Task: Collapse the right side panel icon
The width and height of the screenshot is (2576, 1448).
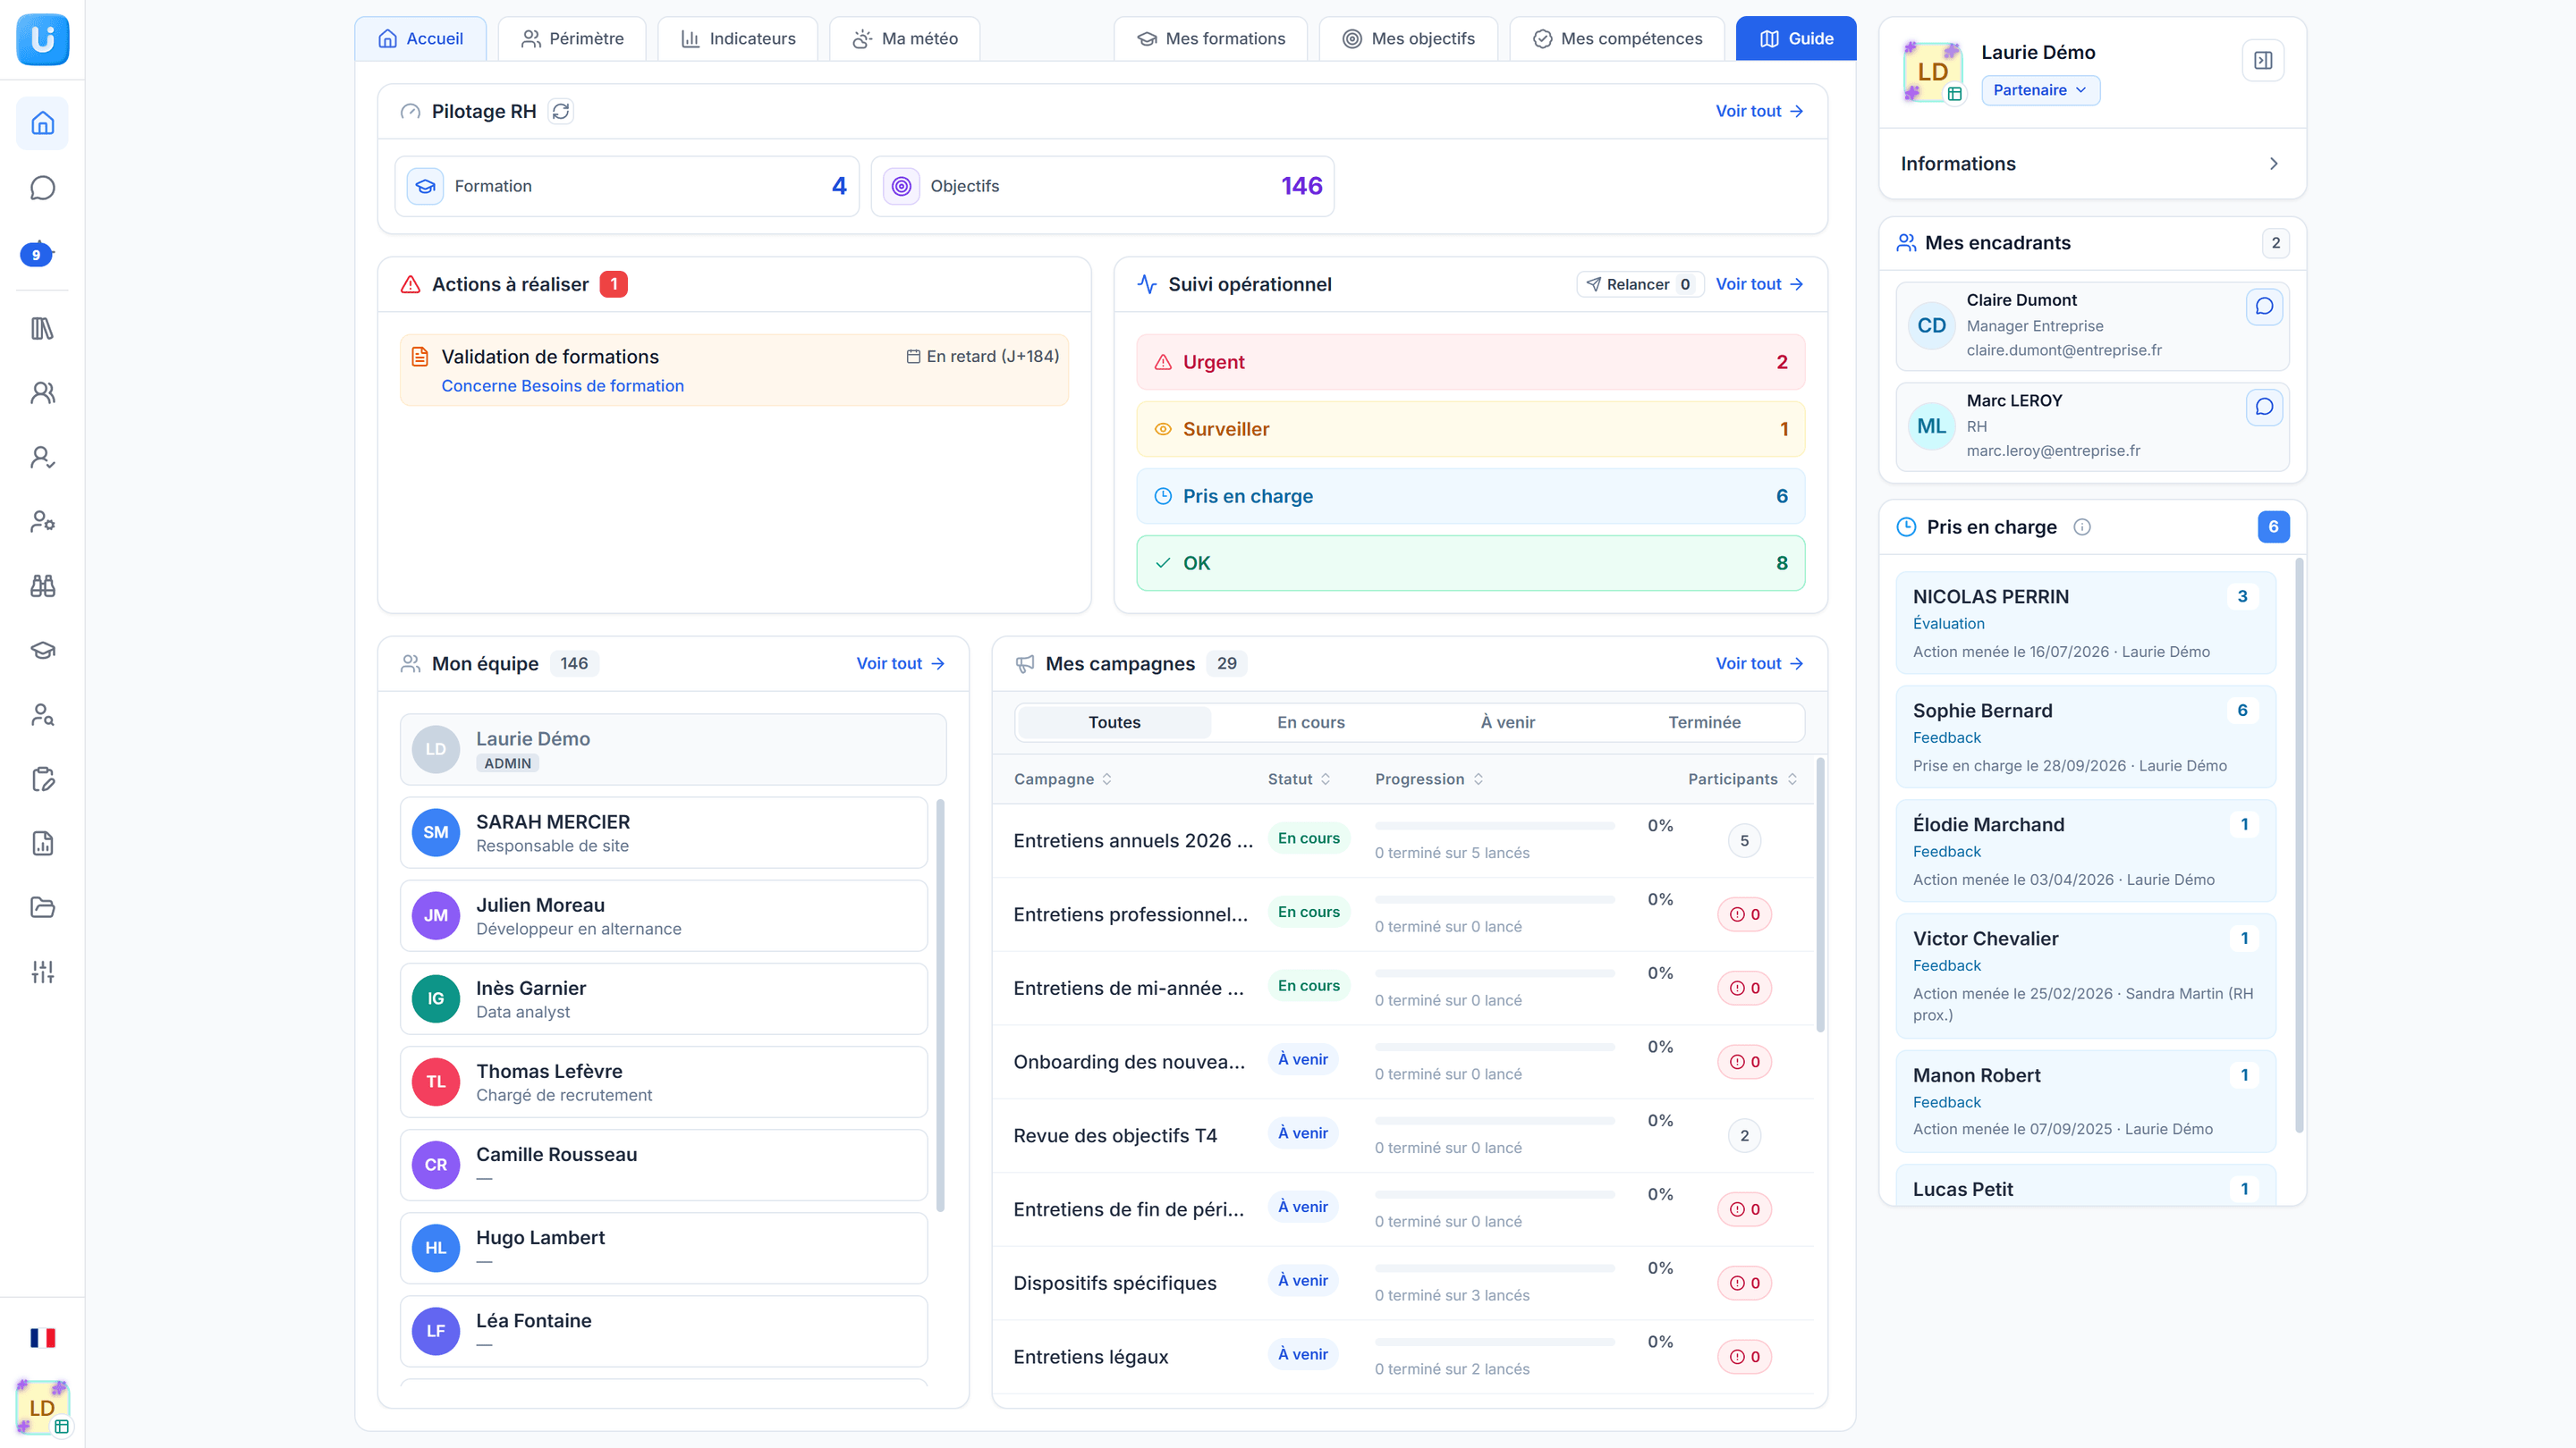Action: 2263,60
